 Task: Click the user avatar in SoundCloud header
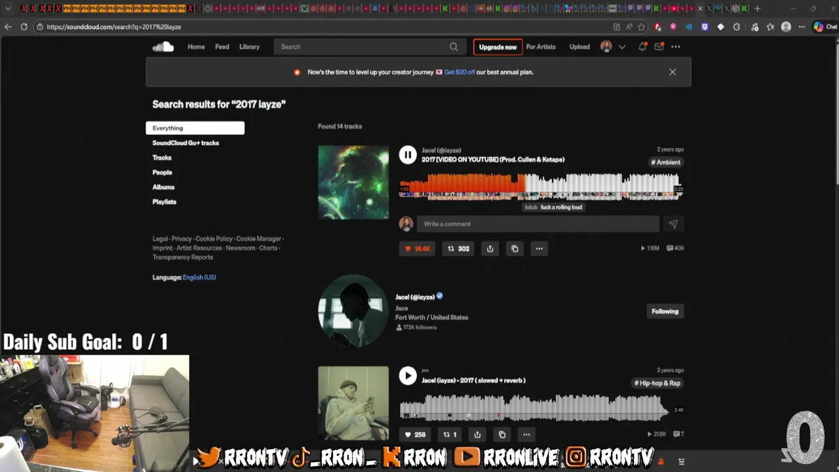606,47
